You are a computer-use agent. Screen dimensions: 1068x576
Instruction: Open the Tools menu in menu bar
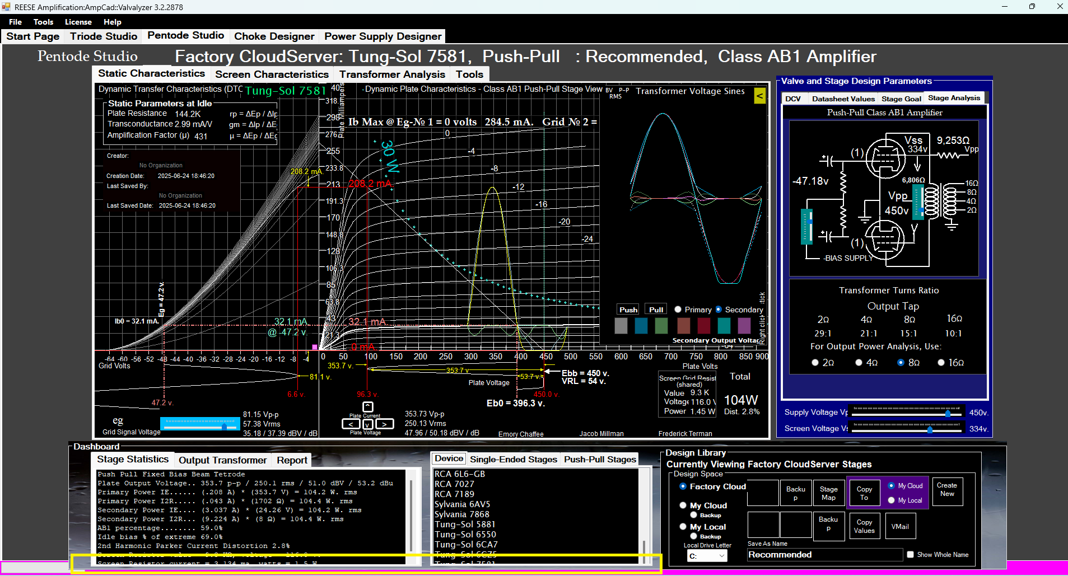(43, 22)
